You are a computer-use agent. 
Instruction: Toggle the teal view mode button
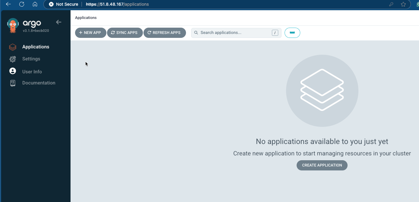(292, 33)
